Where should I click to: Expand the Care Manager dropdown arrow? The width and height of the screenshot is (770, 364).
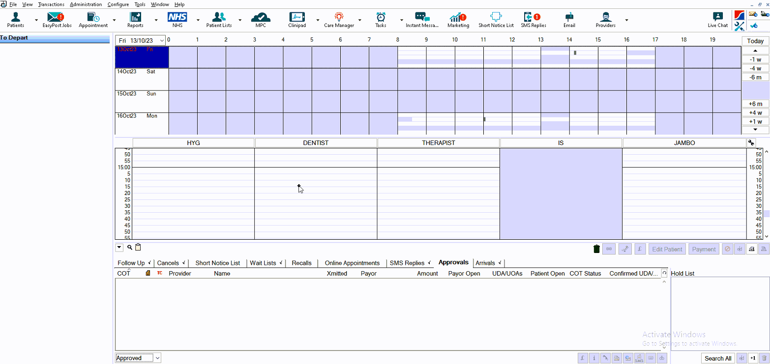coord(360,20)
